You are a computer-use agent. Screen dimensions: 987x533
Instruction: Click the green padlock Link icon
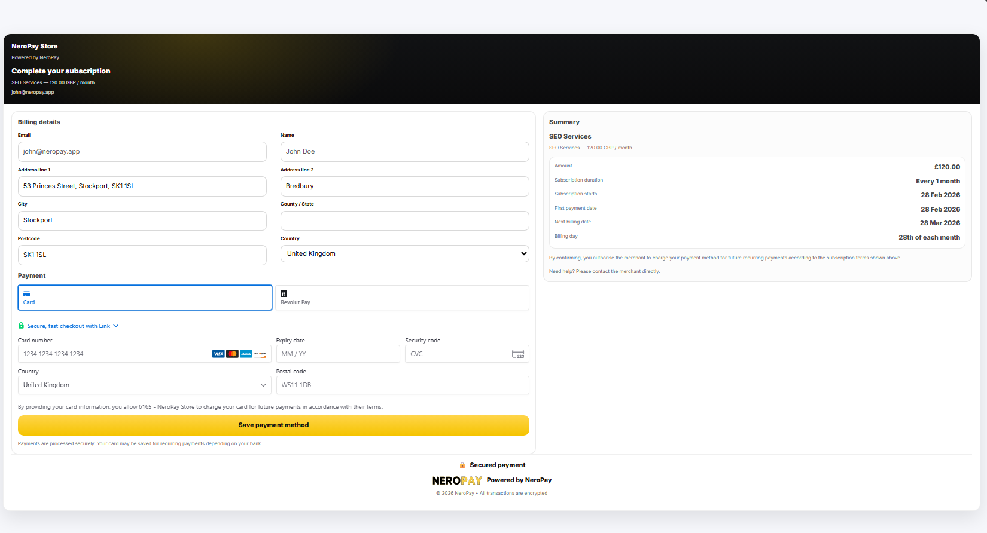[x=21, y=326]
